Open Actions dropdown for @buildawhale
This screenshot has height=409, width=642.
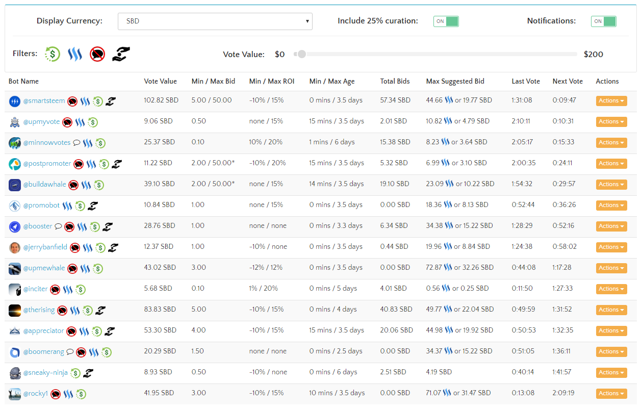pos(611,185)
